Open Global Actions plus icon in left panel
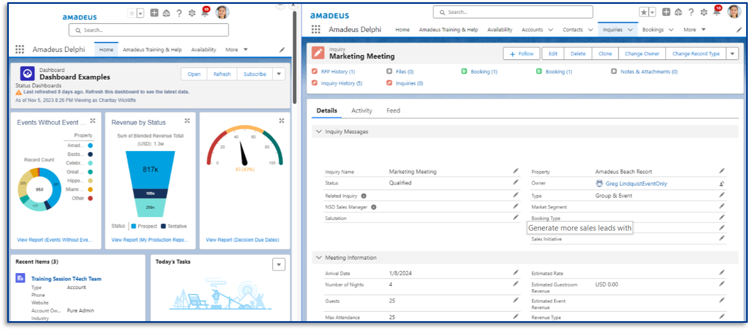Viewport: 750px width, 330px height. tap(154, 13)
